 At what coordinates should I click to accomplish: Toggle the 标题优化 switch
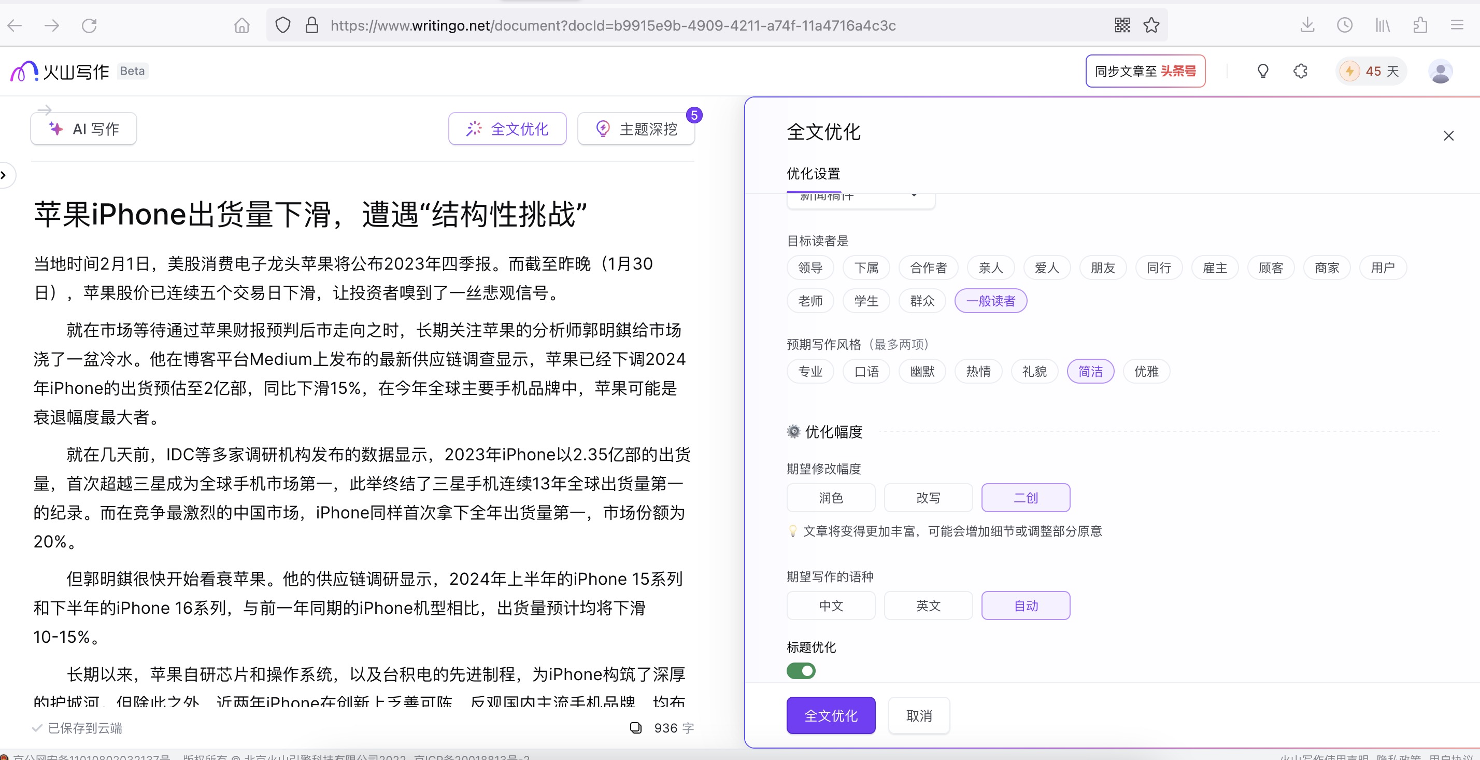[x=801, y=670]
